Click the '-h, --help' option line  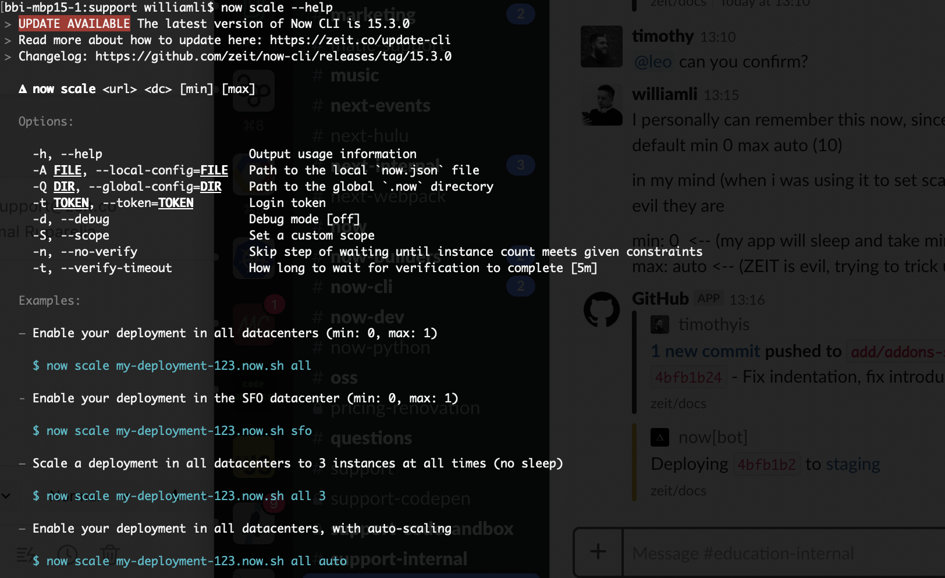click(67, 154)
